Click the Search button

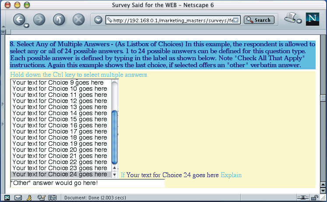coord(259,20)
